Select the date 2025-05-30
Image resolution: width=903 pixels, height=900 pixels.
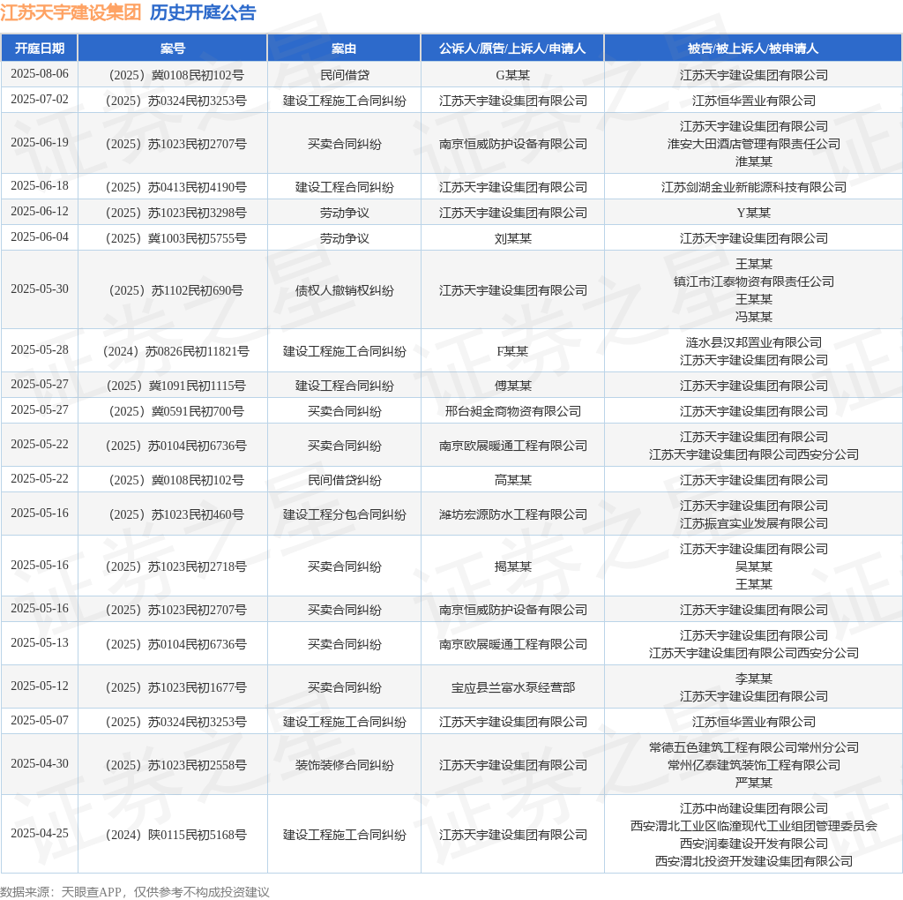(x=40, y=289)
